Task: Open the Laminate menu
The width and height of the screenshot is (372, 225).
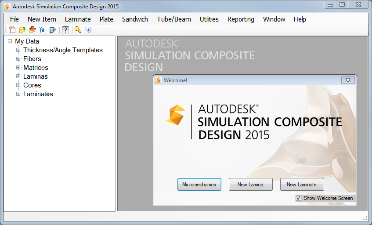Action: (x=78, y=19)
